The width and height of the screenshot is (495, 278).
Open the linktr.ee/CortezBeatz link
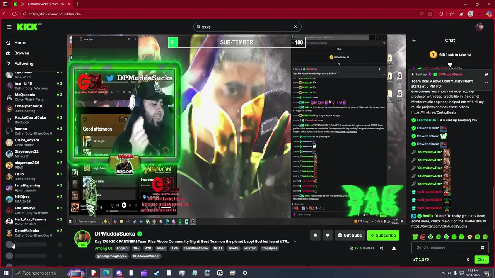coord(434,112)
